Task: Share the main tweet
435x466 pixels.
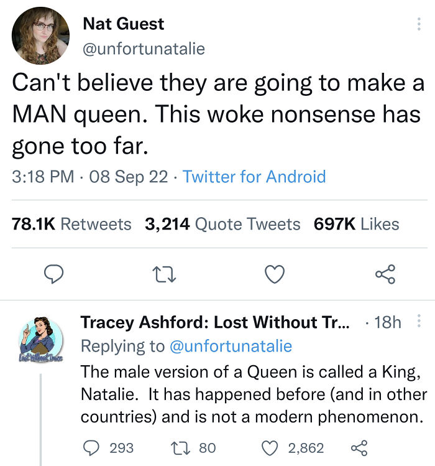Action: (x=384, y=274)
